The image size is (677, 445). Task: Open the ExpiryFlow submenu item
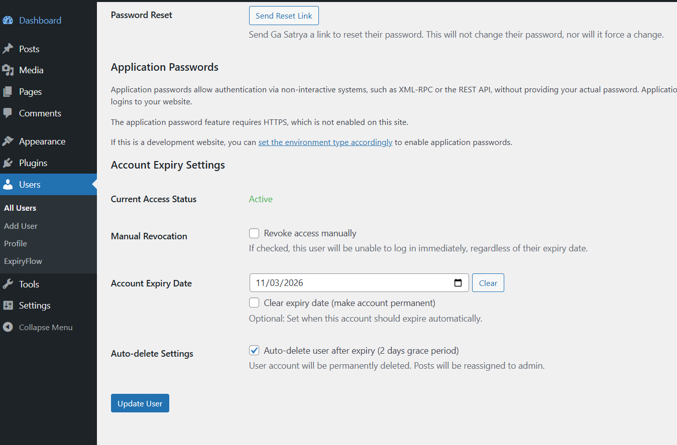coord(23,261)
